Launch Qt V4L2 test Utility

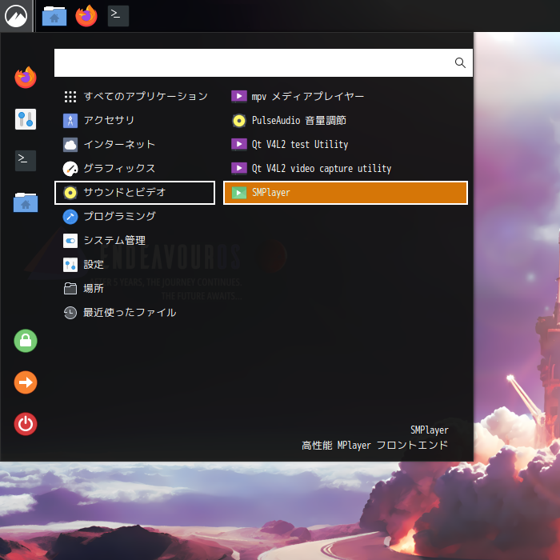pos(346,145)
